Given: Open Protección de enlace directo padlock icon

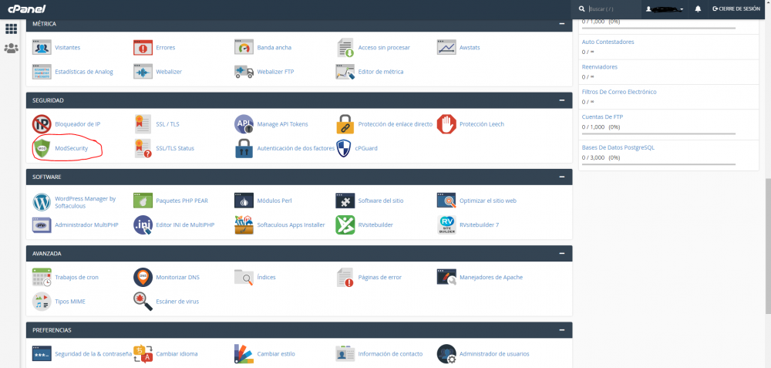Looking at the screenshot, I should [x=345, y=124].
